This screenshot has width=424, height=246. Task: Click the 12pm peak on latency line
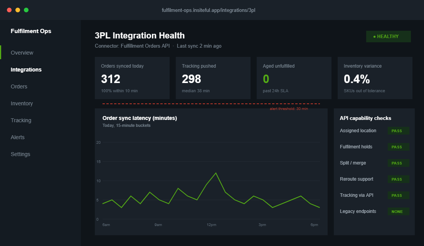click(x=216, y=173)
